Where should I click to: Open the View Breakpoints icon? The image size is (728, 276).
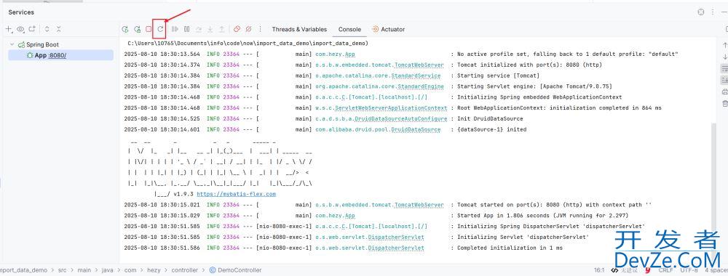pos(237,29)
